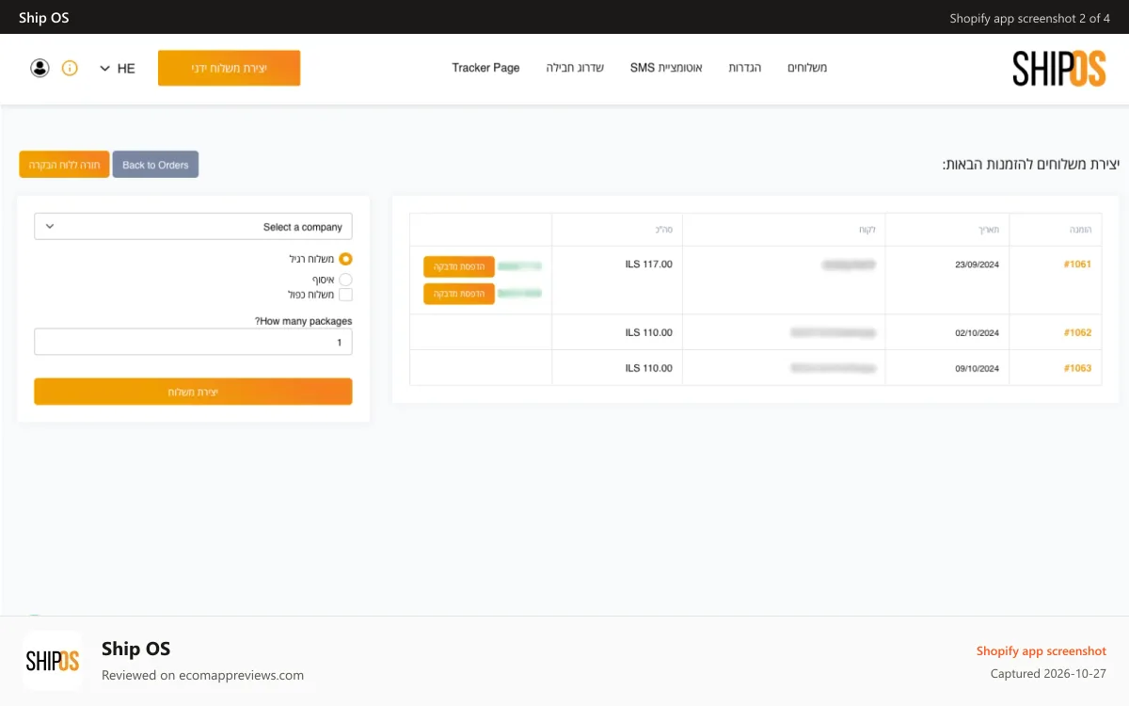Click the יצירת משלוח submit button
Image resolution: width=1129 pixels, height=706 pixels.
[x=194, y=392]
